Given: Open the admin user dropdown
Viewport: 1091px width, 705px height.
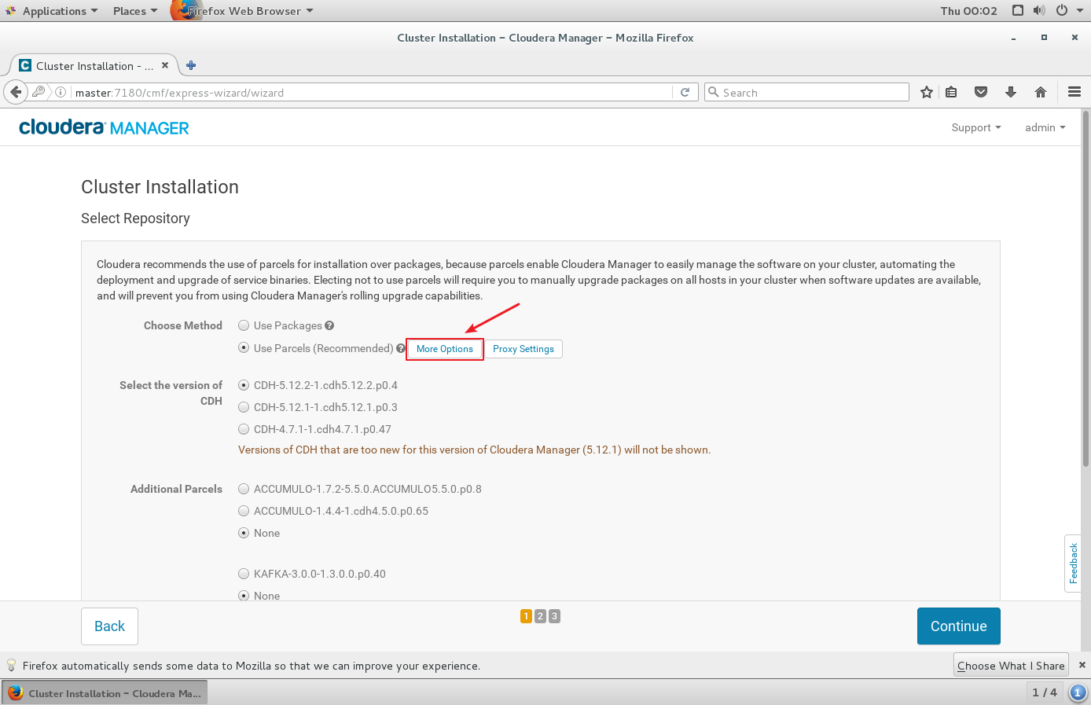Looking at the screenshot, I should point(1045,127).
